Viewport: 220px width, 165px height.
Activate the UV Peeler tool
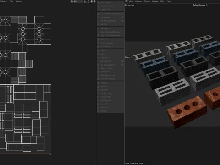tap(110, 28)
